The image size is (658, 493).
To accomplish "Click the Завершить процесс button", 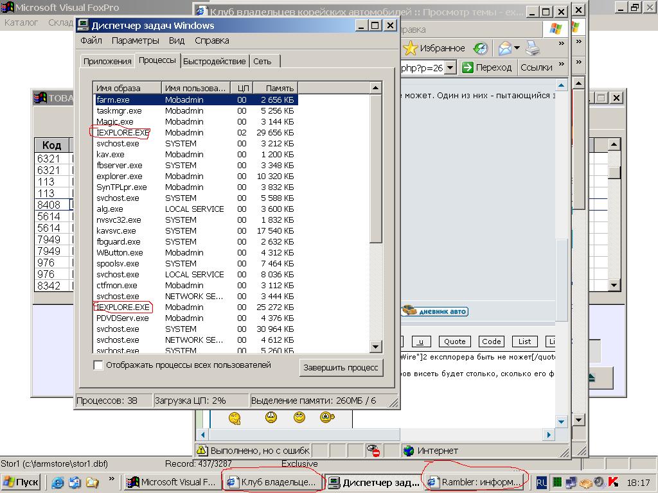I will click(x=341, y=368).
